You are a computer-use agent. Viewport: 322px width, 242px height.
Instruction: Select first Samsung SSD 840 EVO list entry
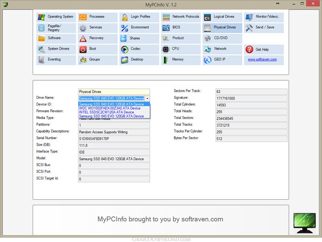tap(114, 104)
